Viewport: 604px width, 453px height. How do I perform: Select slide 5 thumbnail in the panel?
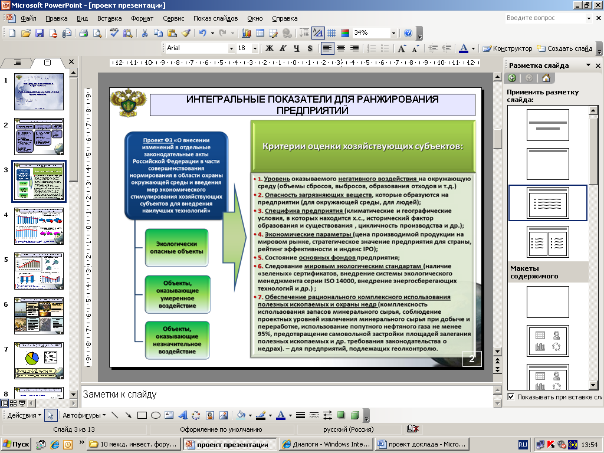click(x=38, y=271)
